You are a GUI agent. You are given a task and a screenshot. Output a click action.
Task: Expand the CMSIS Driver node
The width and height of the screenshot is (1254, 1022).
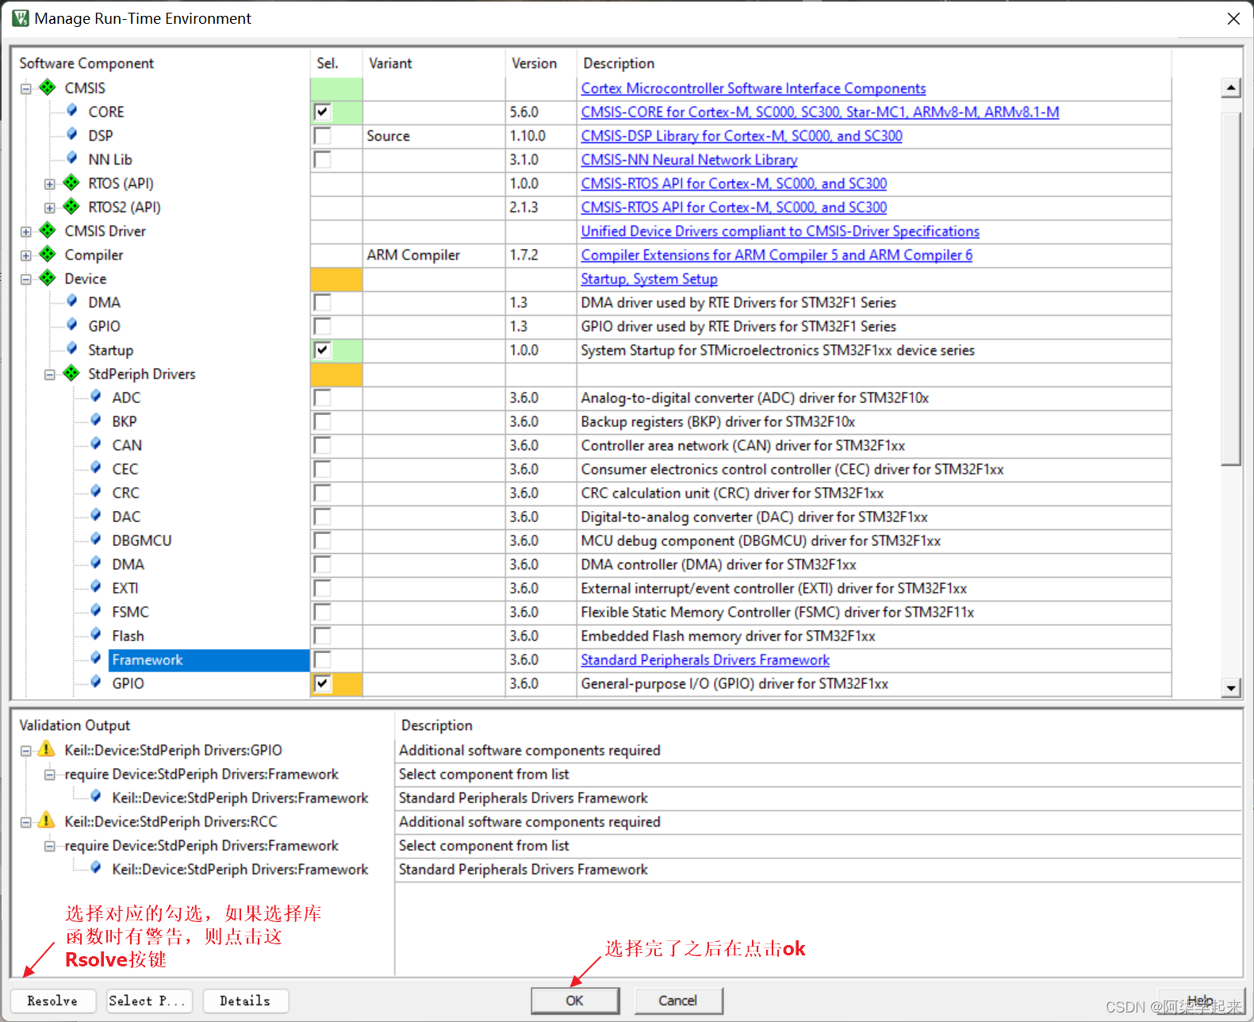26,232
